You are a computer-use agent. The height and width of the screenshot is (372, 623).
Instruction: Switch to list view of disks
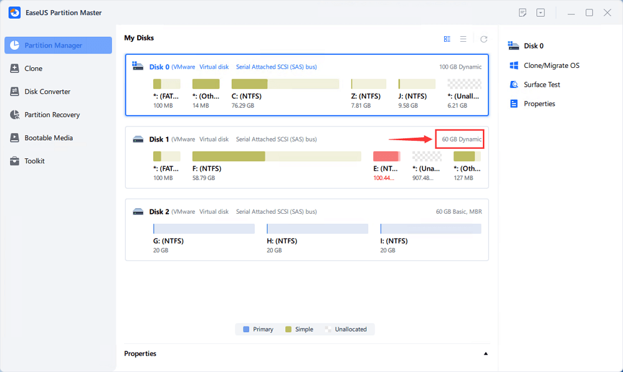pyautogui.click(x=464, y=39)
